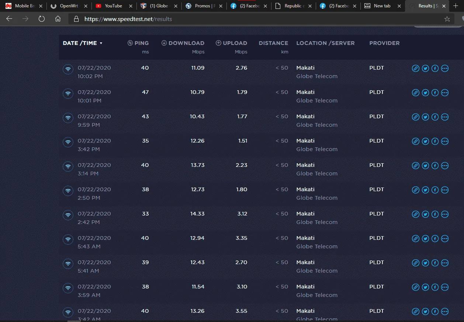Image resolution: width=464 pixels, height=322 pixels.
Task: Click the 3.35 upload value
Action: 242,238
